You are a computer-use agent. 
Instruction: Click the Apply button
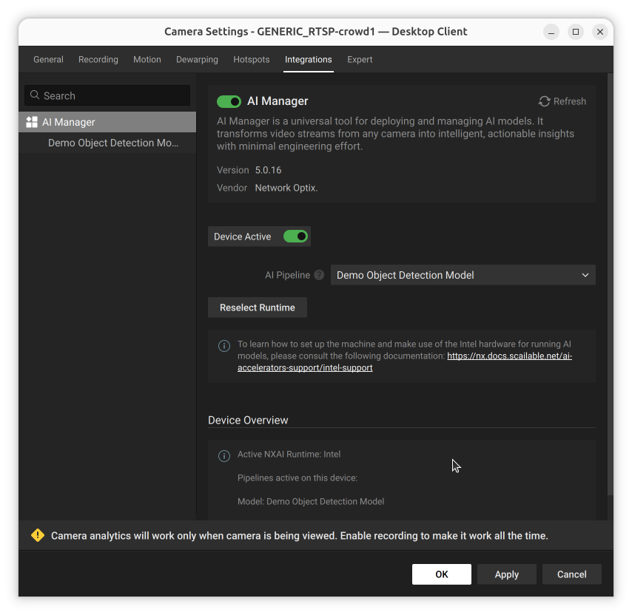507,574
